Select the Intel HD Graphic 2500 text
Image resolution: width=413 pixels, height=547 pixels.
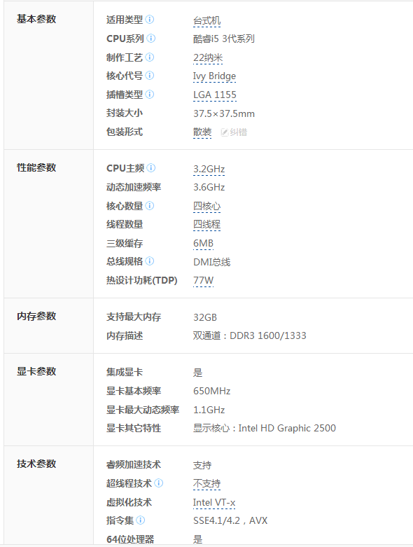click(x=287, y=428)
